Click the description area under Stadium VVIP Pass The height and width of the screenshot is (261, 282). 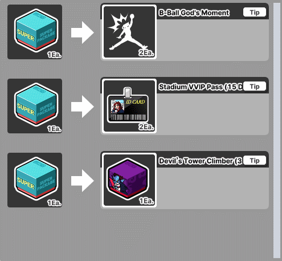[212, 114]
